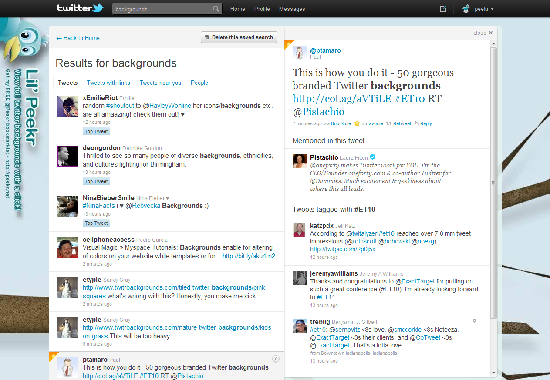Click the 7 minutes ago timestamp
The image size is (550, 380).
(x=307, y=123)
